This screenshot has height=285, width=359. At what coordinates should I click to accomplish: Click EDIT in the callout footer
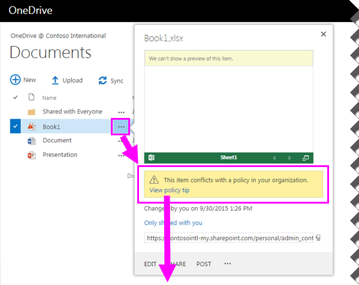point(150,264)
